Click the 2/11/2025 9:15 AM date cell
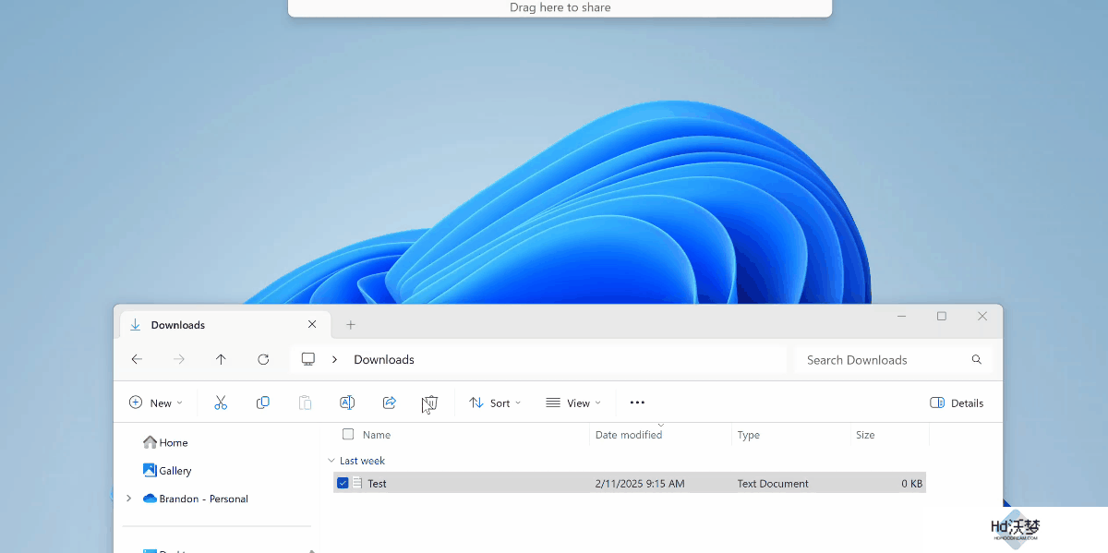This screenshot has height=553, width=1108. 640,483
